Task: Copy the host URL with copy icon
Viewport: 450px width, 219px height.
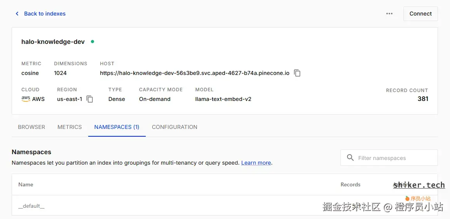Action: (297, 73)
